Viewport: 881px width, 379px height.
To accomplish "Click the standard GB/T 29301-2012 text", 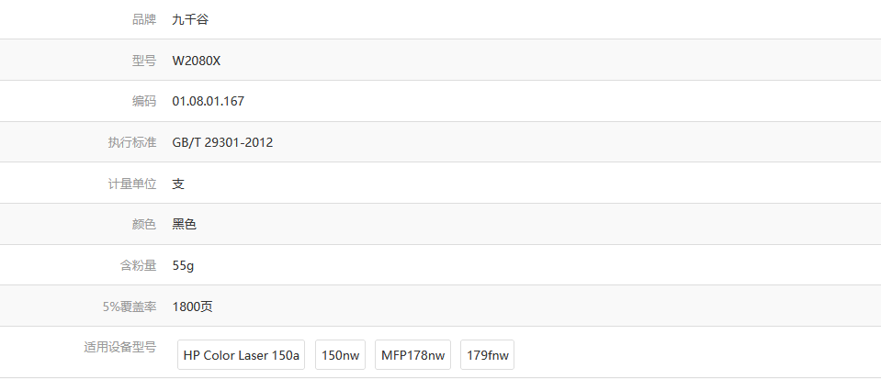I will point(222,142).
